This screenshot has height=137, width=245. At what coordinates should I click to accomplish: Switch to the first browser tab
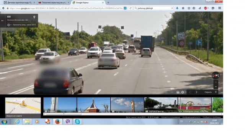[x=20, y=3]
